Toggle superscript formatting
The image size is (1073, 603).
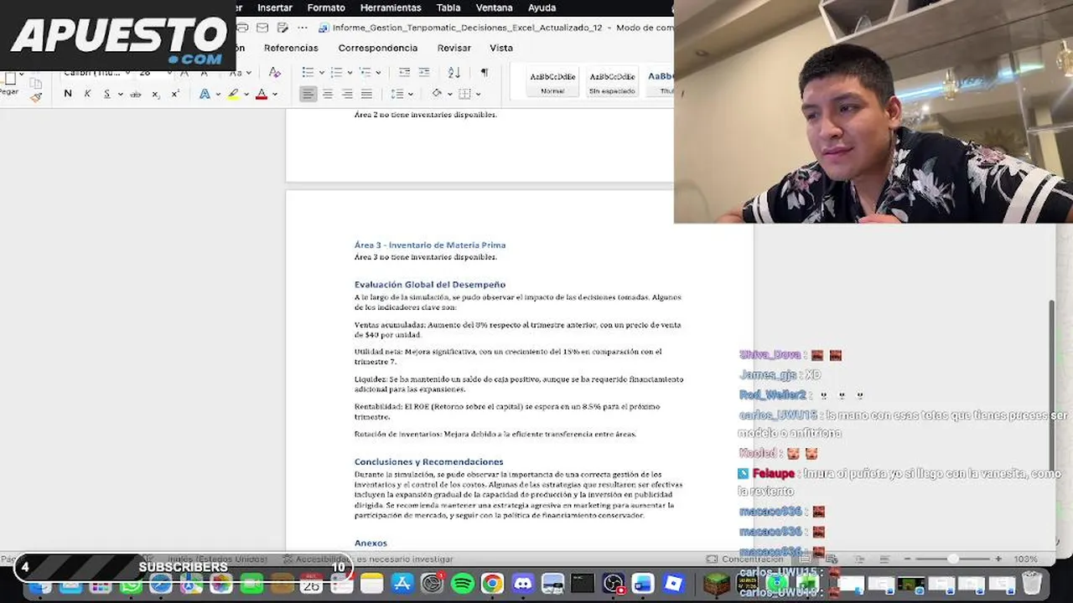[174, 94]
